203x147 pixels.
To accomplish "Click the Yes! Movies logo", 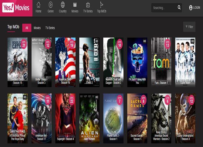I will 16,8.
